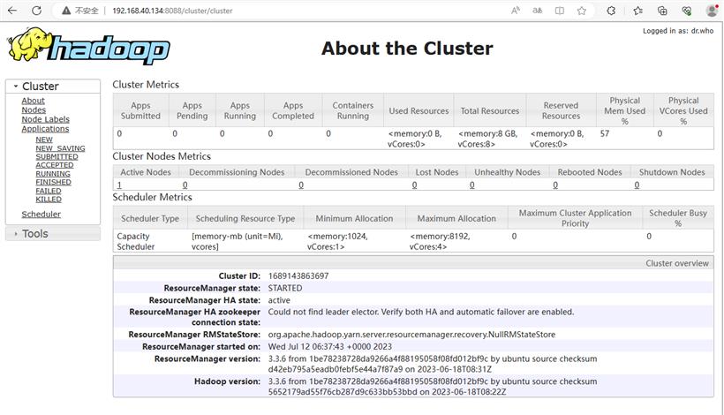Open immersive reader book icon
Image resolution: width=724 pixels, height=415 pixels.
click(559, 11)
